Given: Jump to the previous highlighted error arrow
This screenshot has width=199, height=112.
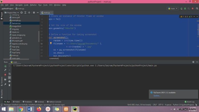Looking at the screenshot, I should [x=194, y=16].
